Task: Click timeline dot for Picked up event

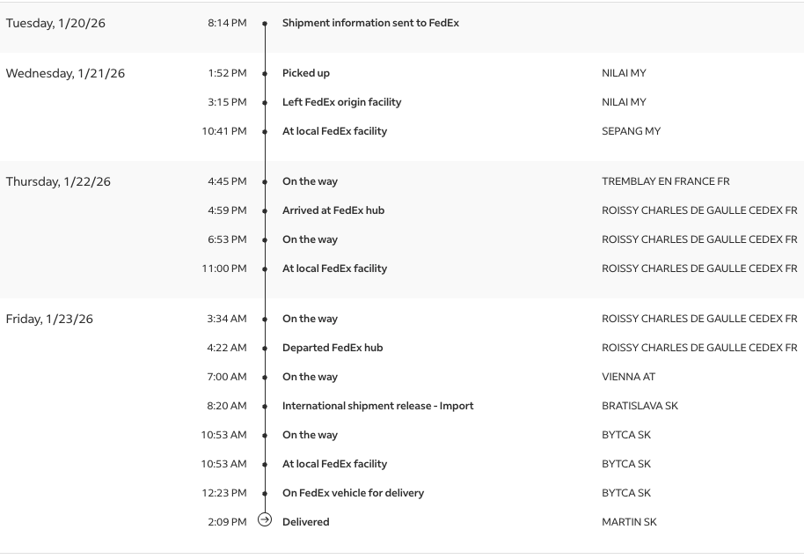Action: (x=265, y=73)
